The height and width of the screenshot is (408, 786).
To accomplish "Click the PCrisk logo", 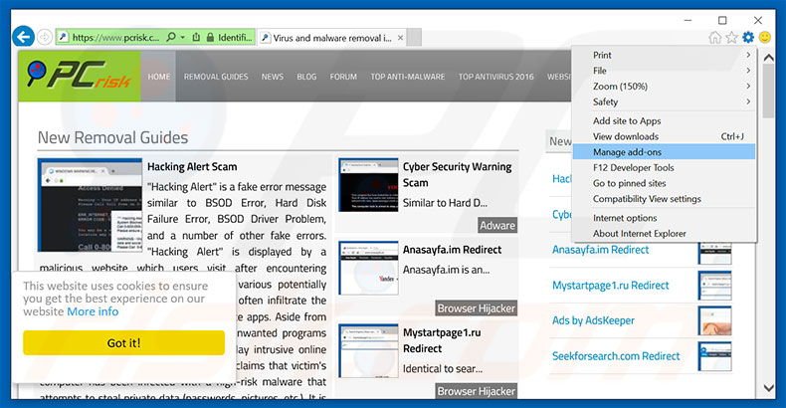I will tap(80, 76).
